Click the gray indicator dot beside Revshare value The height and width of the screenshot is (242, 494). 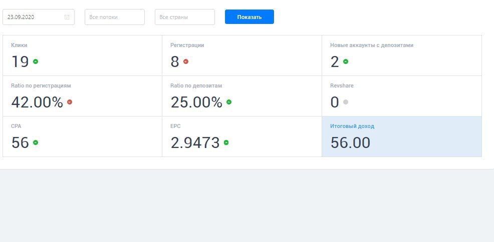coord(346,102)
